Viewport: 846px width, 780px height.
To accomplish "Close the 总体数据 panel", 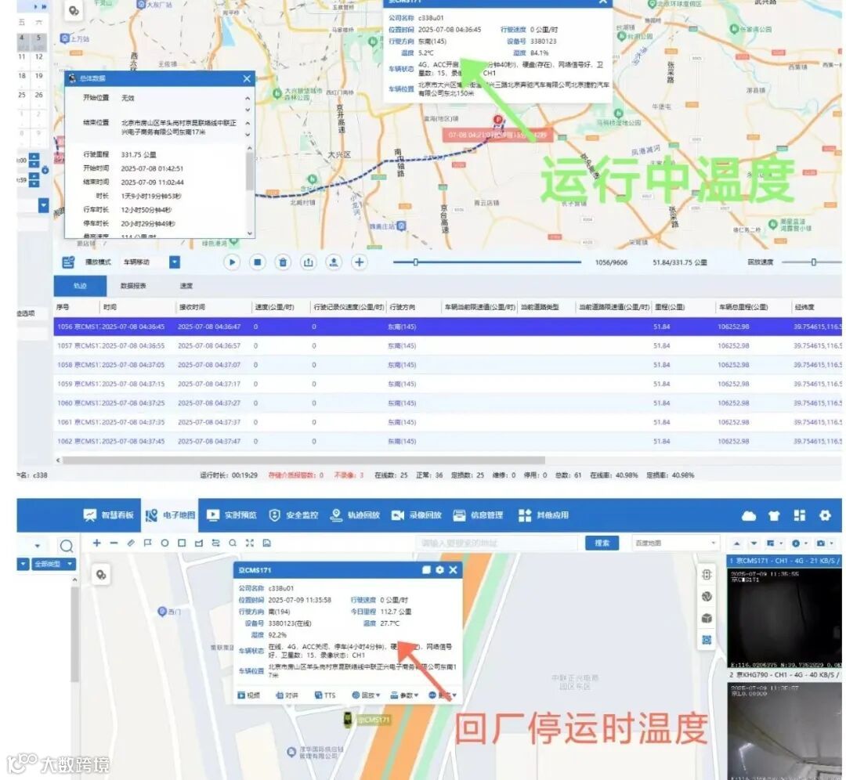I will point(247,79).
